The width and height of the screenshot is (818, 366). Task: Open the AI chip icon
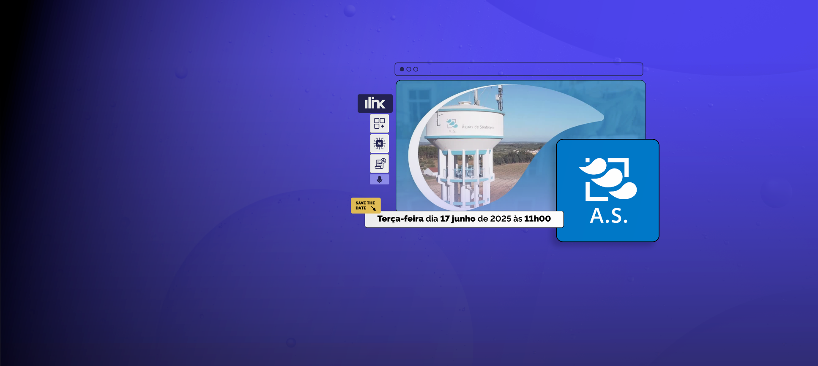pos(380,144)
